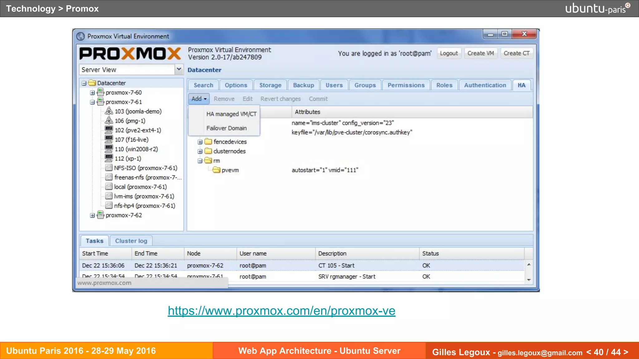Image resolution: width=639 pixels, height=359 pixels.
Task: Expand the clusternodes tree entry
Action: coord(200,151)
